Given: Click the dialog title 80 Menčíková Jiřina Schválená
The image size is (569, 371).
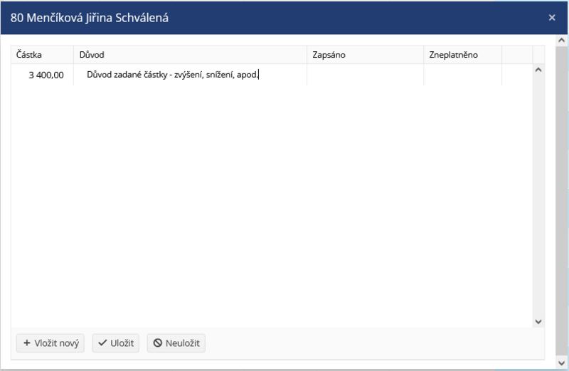Looking at the screenshot, I should tap(90, 18).
